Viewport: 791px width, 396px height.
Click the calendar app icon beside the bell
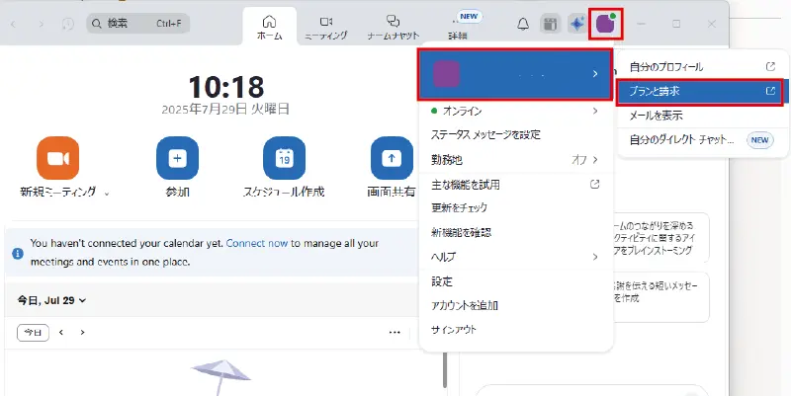(550, 24)
